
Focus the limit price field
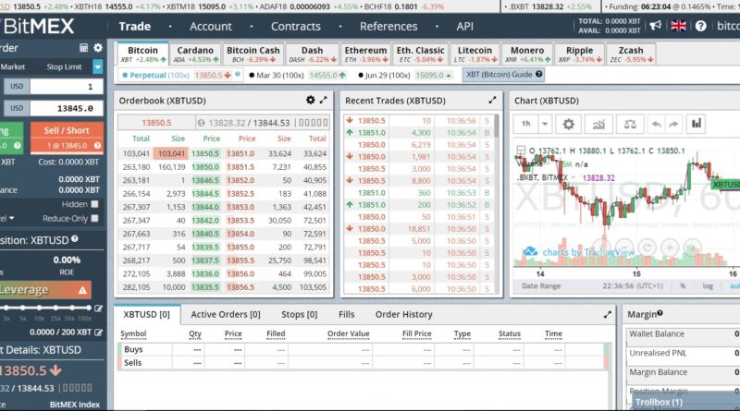point(67,108)
